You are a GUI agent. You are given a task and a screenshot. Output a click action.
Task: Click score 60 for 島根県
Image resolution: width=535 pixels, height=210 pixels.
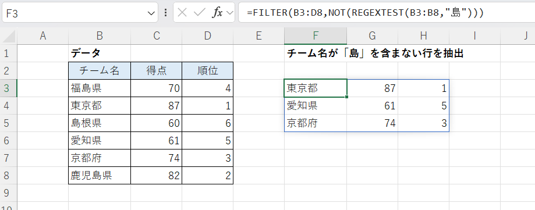(x=156, y=123)
